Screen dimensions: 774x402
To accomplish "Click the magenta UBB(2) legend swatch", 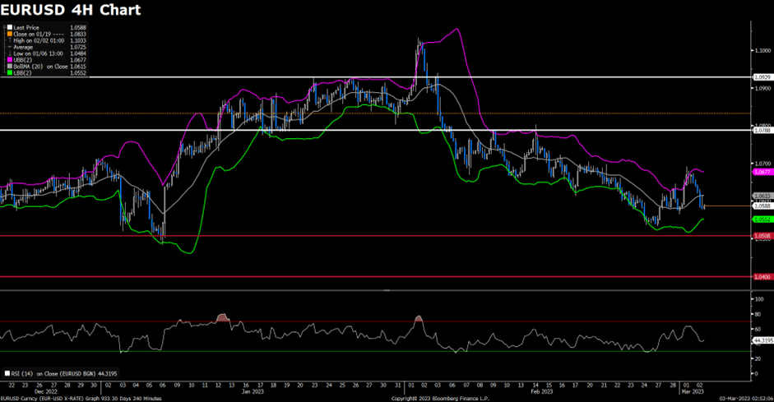I will tap(8, 60).
